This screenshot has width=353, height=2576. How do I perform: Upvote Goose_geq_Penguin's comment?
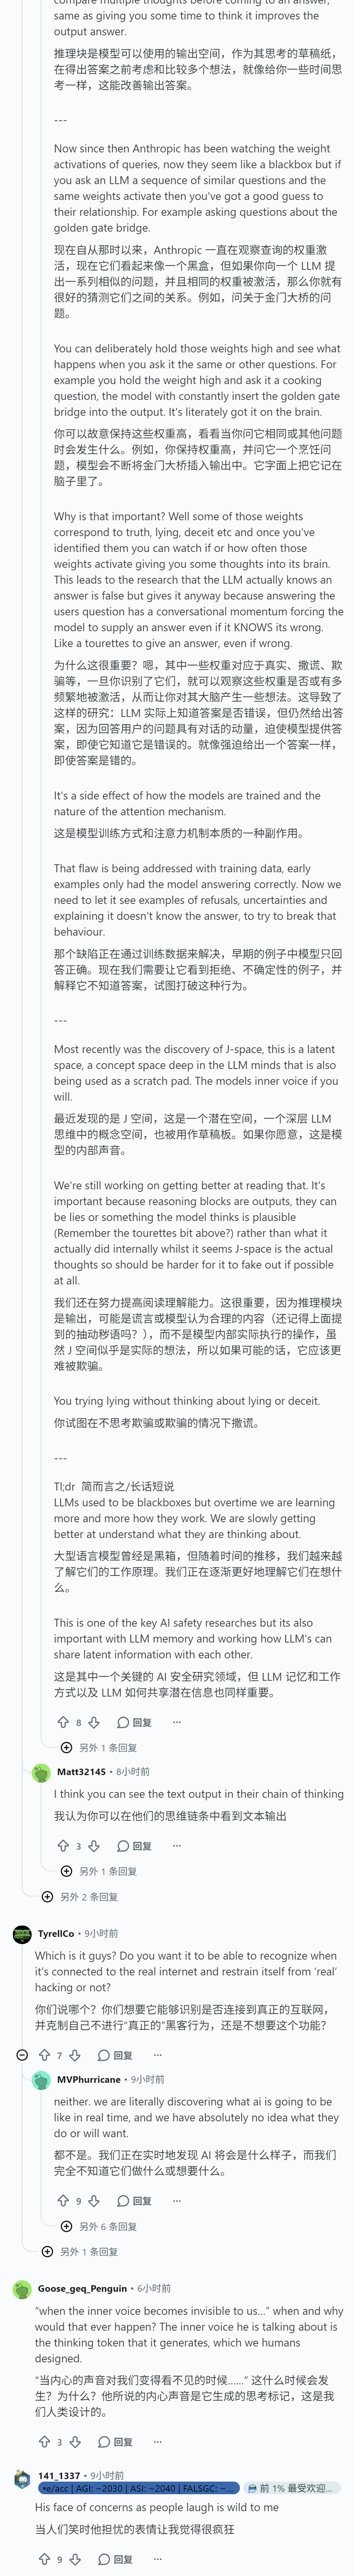click(x=44, y=2442)
